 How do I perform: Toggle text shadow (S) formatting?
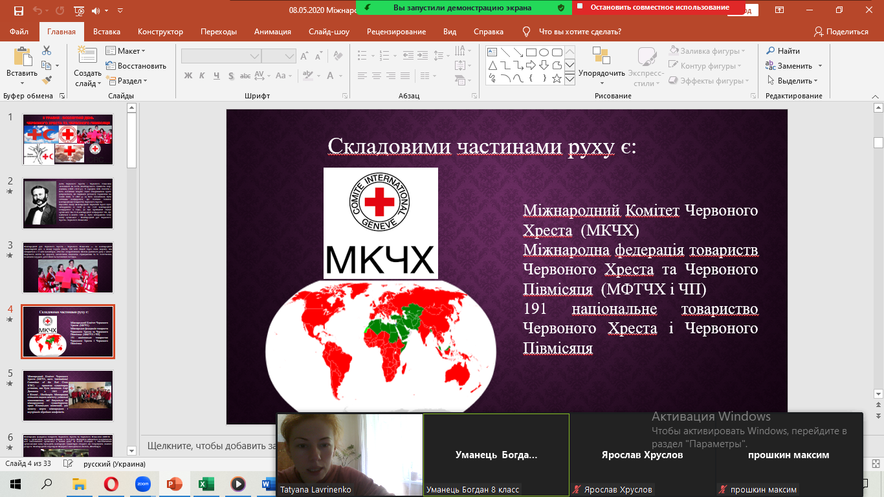point(230,76)
